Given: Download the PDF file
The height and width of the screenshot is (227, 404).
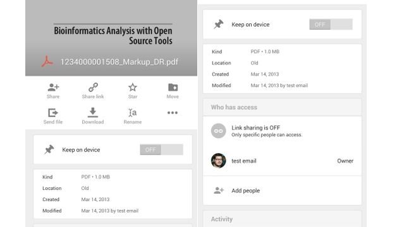Looking at the screenshot, I should [93, 112].
